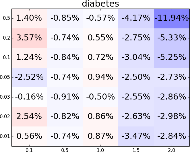The height and width of the screenshot is (152, 190).
Task: Select the 2.54% pink cell
Action: (29, 116)
